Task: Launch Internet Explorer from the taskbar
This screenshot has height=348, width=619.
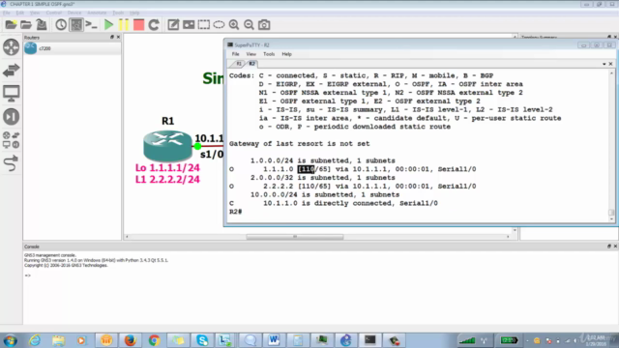Action: tap(35, 340)
